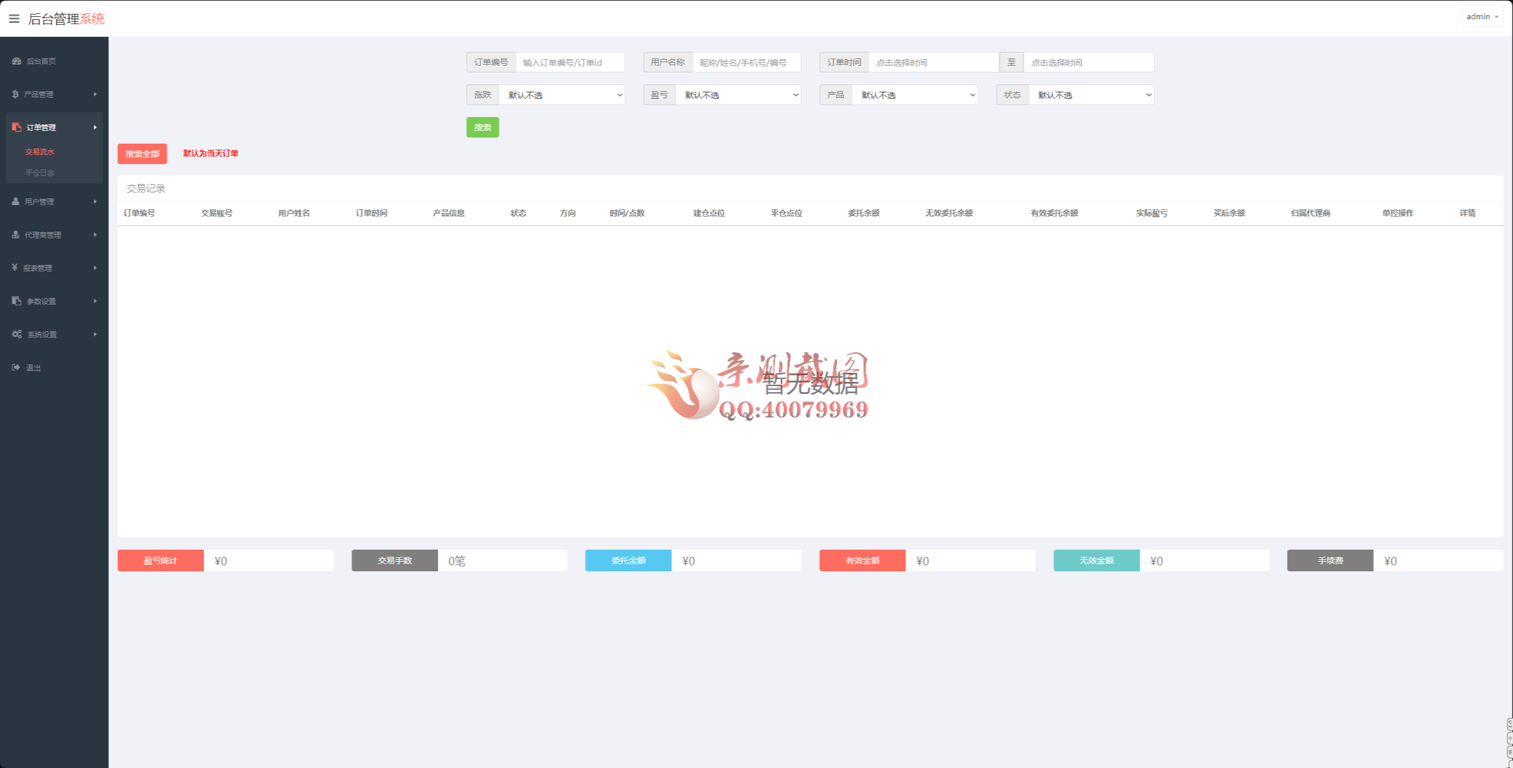Viewport: 1513px width, 768px height.
Task: Click the agent icon beside 代理商管理
Action: [x=16, y=235]
